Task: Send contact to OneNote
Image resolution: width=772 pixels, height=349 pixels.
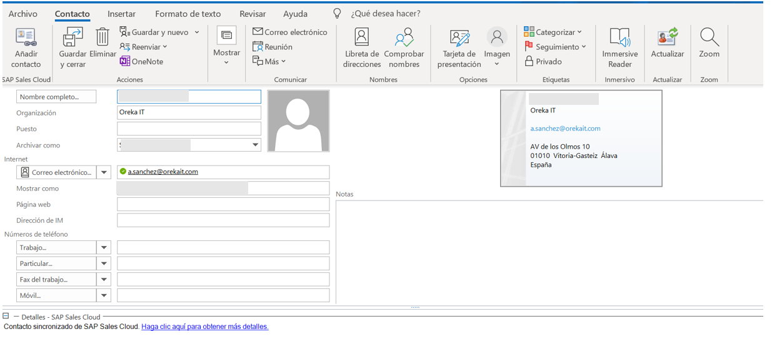Action: [142, 61]
